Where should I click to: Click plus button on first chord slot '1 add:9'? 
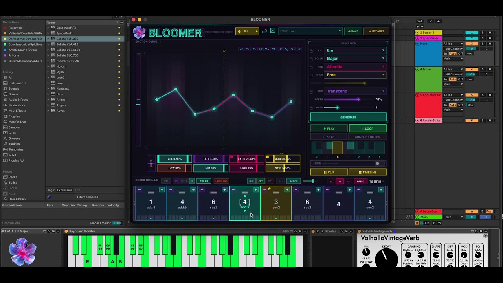162,190
